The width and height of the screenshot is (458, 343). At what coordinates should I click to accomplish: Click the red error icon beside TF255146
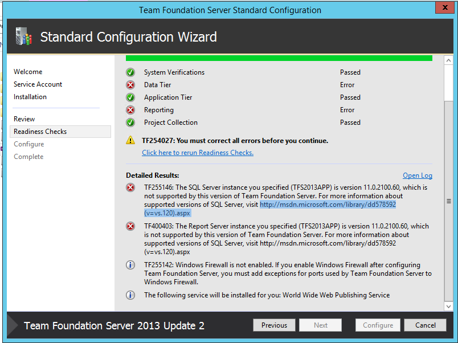coord(130,187)
